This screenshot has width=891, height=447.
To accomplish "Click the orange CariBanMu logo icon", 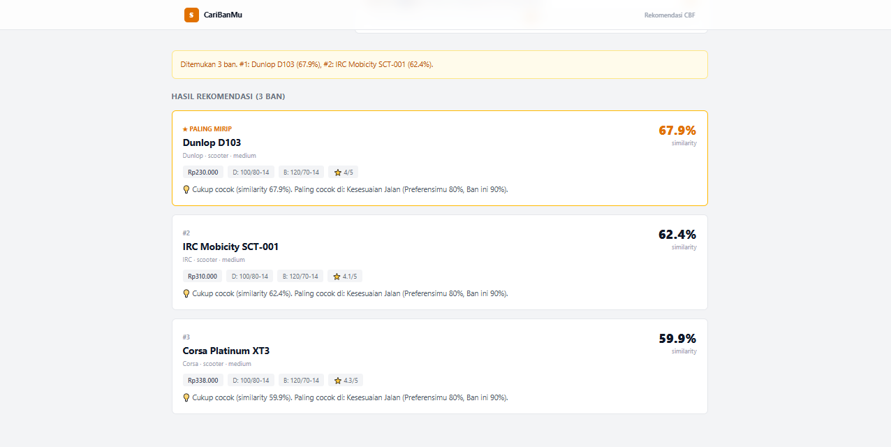I will 191,15.
